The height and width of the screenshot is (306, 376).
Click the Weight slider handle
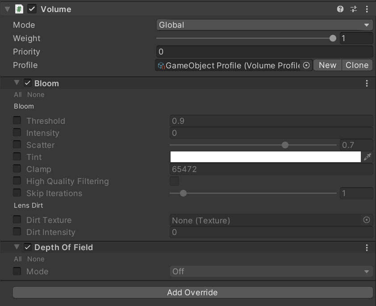coord(333,38)
